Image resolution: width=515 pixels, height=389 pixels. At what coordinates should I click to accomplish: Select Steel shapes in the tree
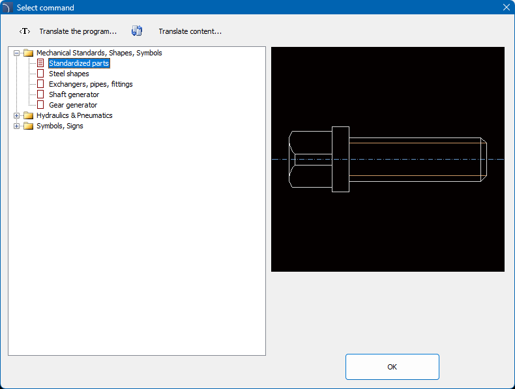pyautogui.click(x=68, y=74)
